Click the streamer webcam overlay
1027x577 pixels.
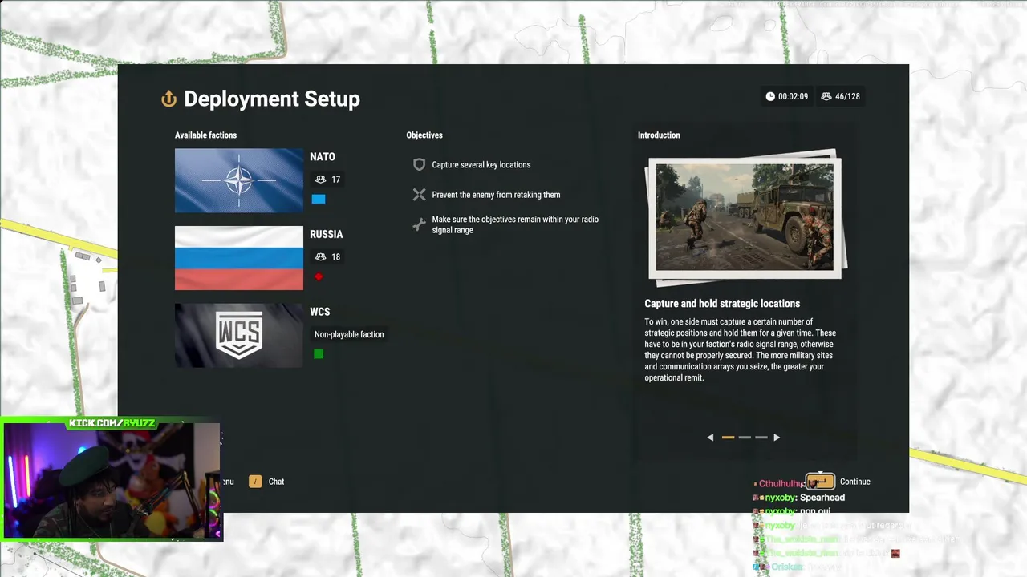(112, 481)
